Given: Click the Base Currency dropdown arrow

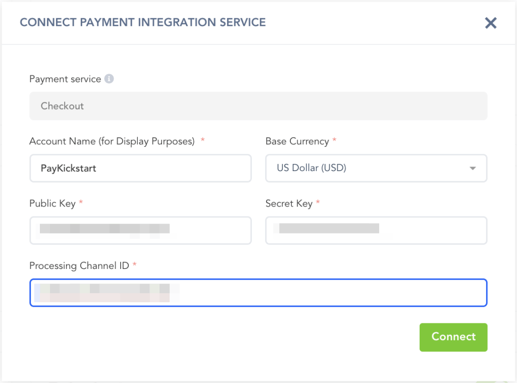Looking at the screenshot, I should pos(473,168).
